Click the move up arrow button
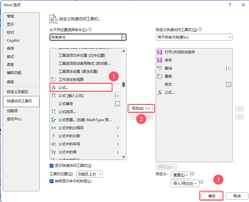This screenshot has width=249, height=202. (240, 108)
